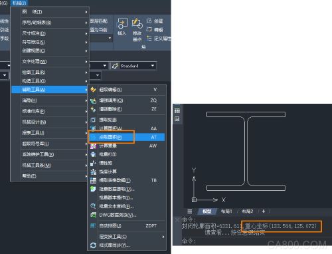This screenshot has height=254, width=332.
Task: Add a new layout with + button
Action: 264,211
